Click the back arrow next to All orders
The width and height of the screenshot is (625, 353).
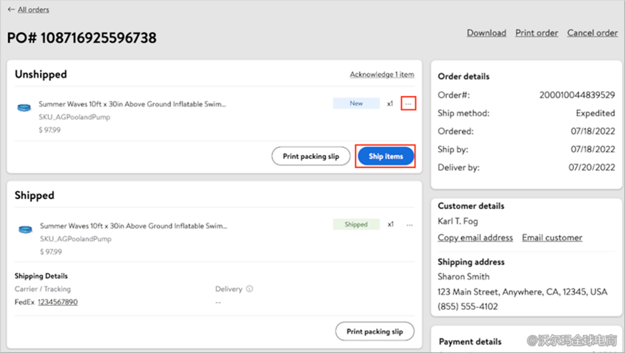pyautogui.click(x=11, y=10)
